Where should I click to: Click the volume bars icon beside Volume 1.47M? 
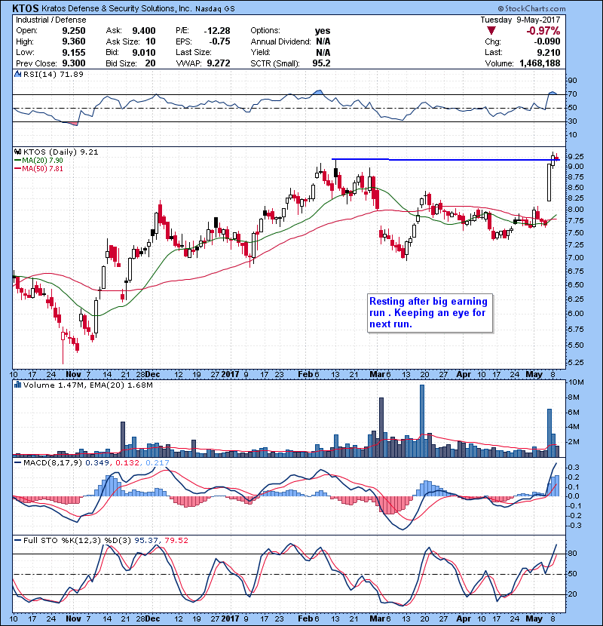17,385
